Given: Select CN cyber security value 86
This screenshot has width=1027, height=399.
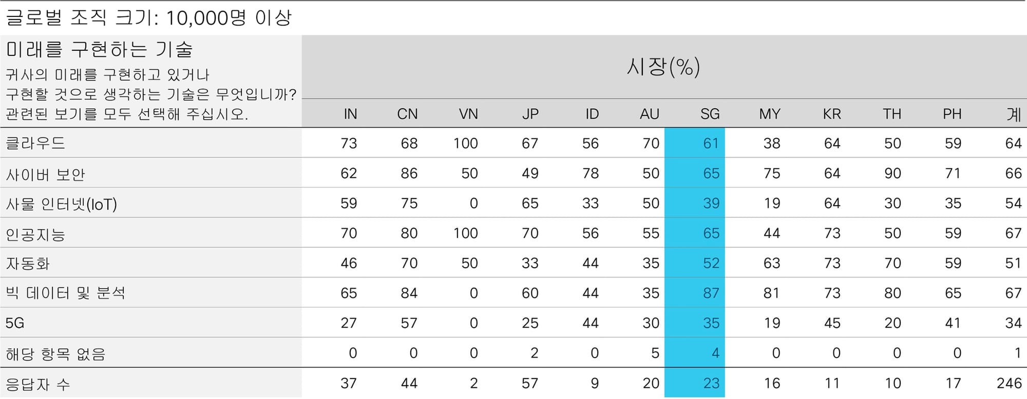Looking at the screenshot, I should click(x=409, y=173).
